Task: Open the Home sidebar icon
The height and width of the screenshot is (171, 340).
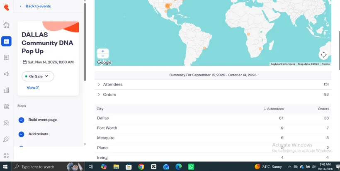Action: [6, 25]
